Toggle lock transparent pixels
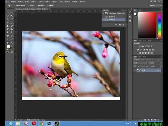168x126 pixels. (x=139, y=66)
